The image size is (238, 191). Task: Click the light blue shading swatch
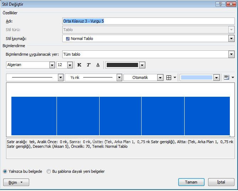pos(197,77)
